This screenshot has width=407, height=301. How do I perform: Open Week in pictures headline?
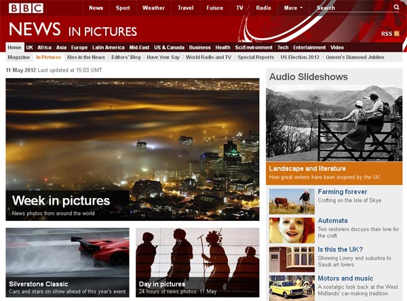[x=61, y=201]
